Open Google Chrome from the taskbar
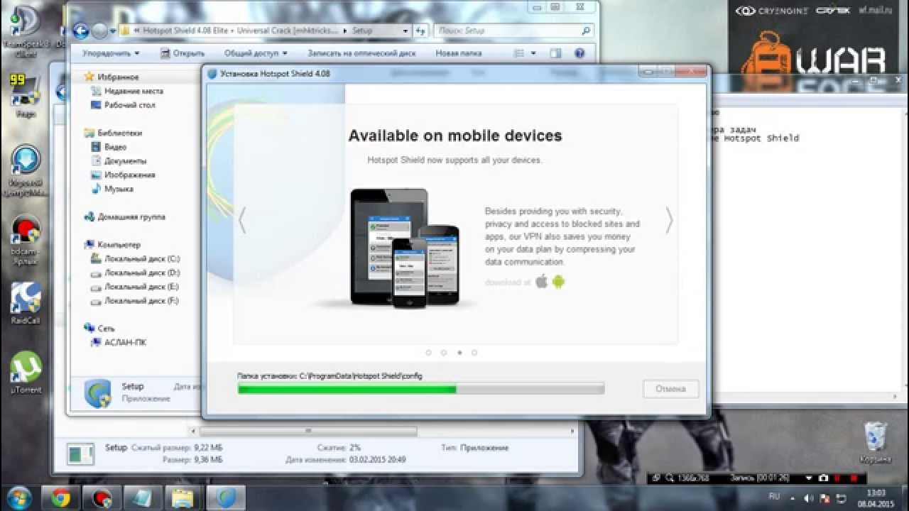909x511 pixels. coord(60,498)
